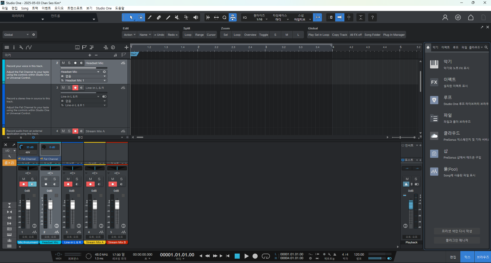Open the user account profile icon
Viewport: 491px width, 263px height.
coord(445,17)
